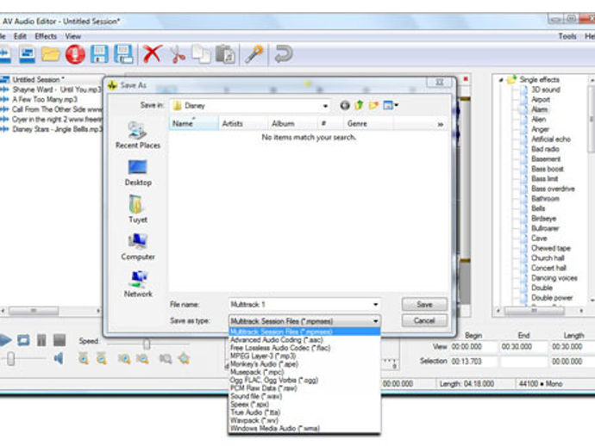Click the red X Delete toolbar icon
Image resolution: width=595 pixels, height=446 pixels.
click(153, 53)
